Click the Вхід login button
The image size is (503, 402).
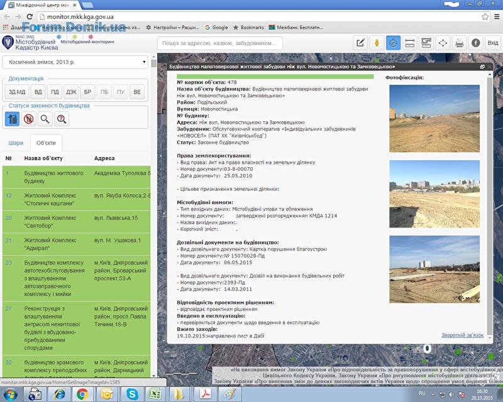493,43
